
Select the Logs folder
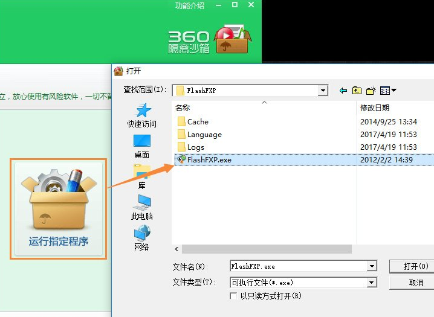[x=196, y=147]
